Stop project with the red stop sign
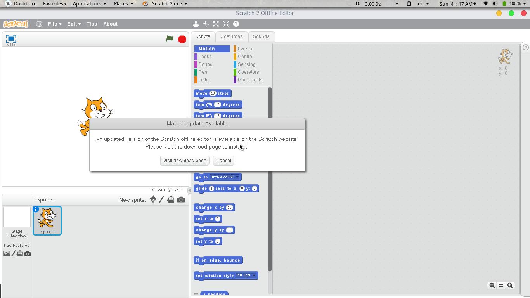The height and width of the screenshot is (298, 530). click(182, 39)
